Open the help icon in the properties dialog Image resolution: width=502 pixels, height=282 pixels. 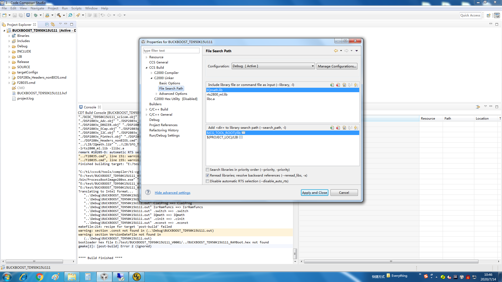(148, 192)
